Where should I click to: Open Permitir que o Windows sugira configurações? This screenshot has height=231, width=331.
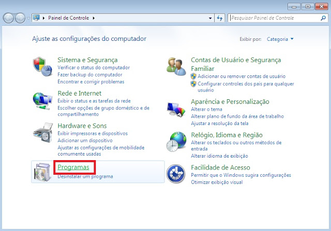pyautogui.click(x=241, y=175)
